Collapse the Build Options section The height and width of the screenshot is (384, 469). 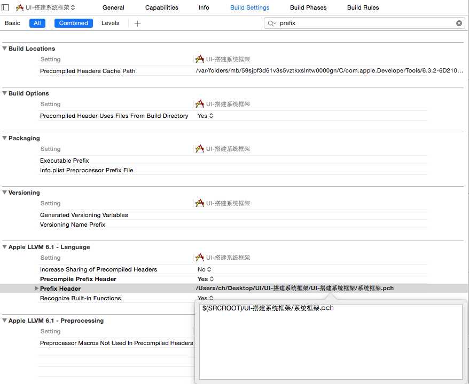coord(4,93)
